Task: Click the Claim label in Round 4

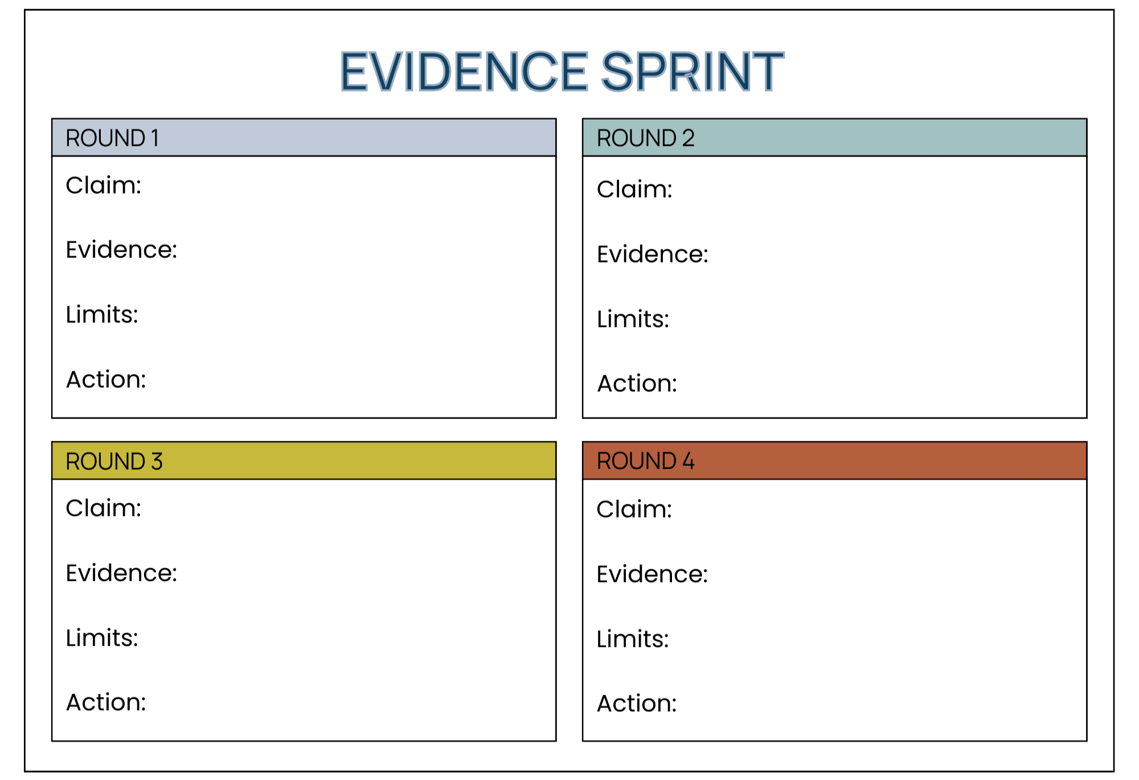Action: point(634,510)
